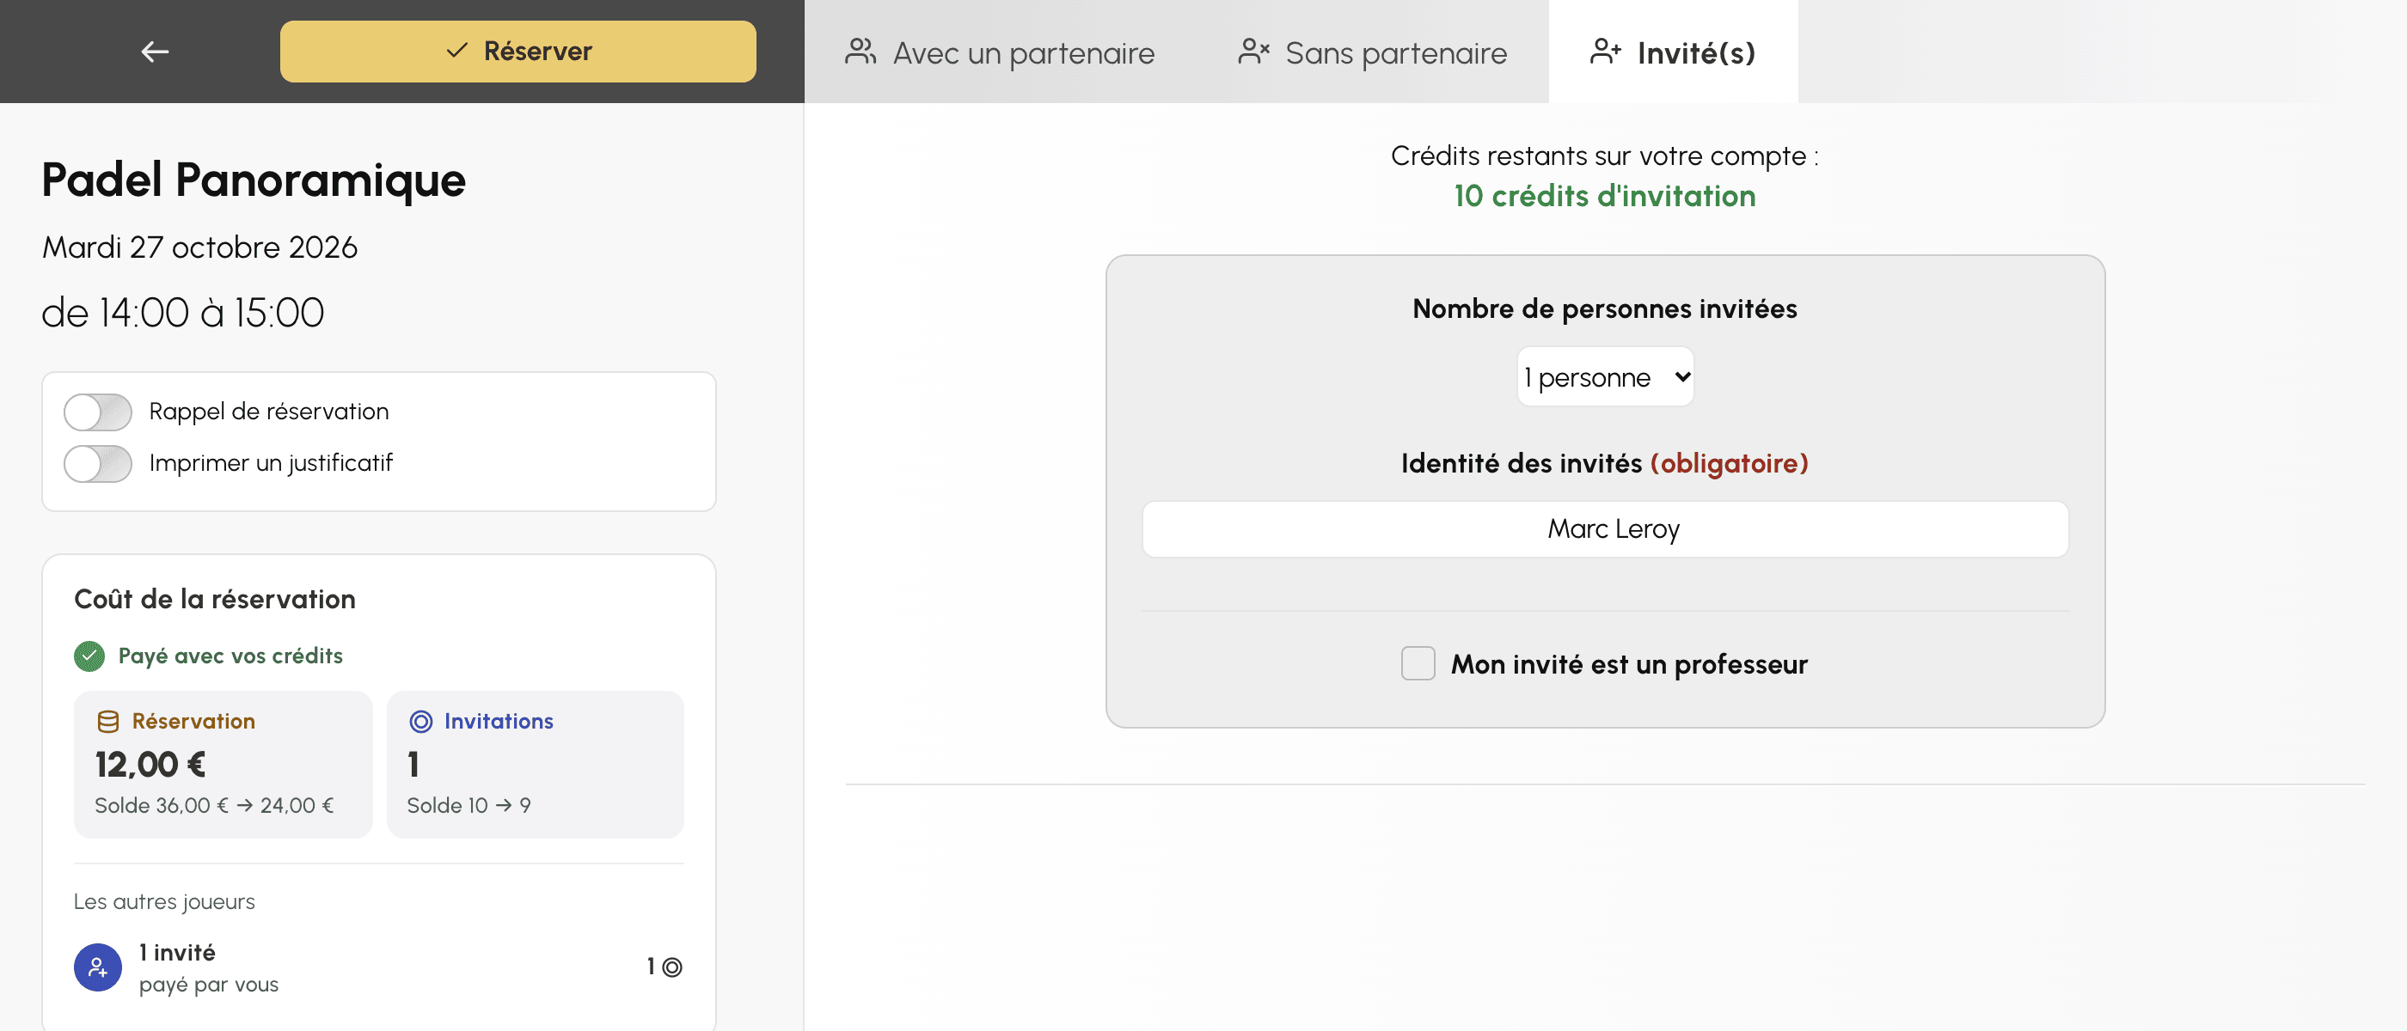Open the 1 personne dropdown
The height and width of the screenshot is (1031, 2407).
click(x=1604, y=376)
